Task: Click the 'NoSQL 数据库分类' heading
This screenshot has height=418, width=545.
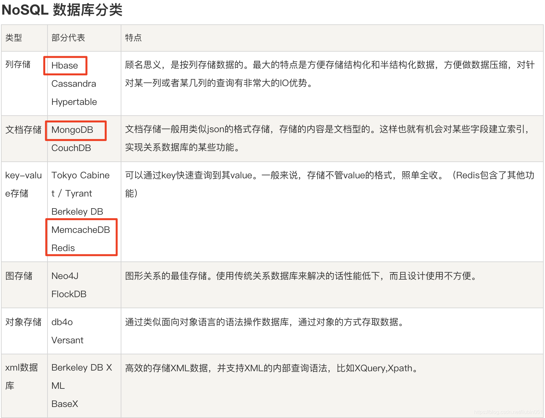Action: pyautogui.click(x=62, y=10)
